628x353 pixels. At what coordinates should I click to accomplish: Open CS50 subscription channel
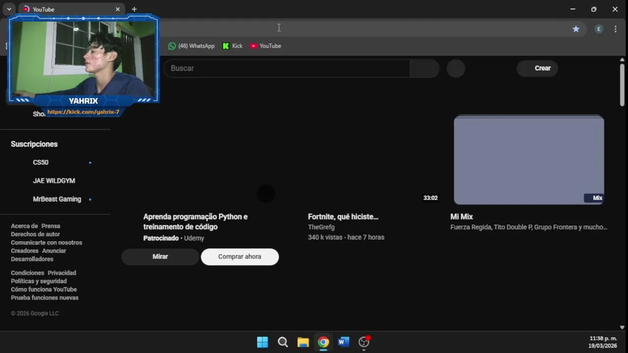click(41, 162)
